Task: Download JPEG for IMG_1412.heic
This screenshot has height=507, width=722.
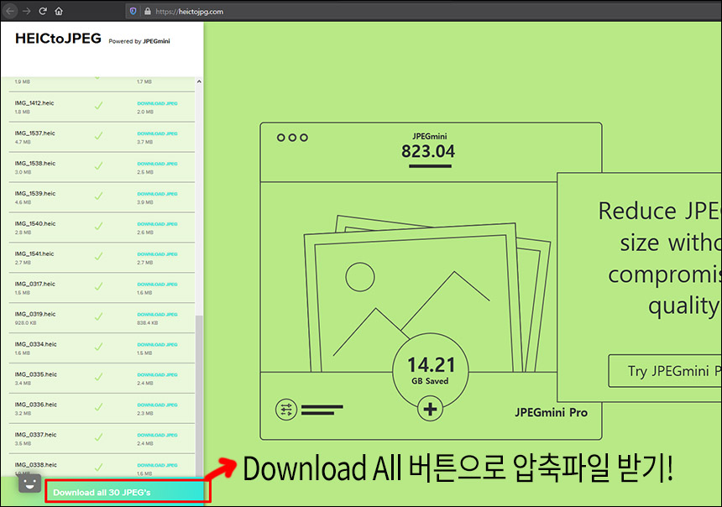Action: tap(157, 103)
